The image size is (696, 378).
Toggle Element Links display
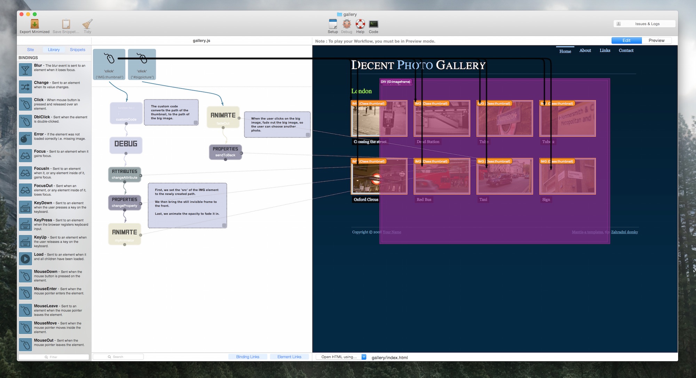(289, 357)
